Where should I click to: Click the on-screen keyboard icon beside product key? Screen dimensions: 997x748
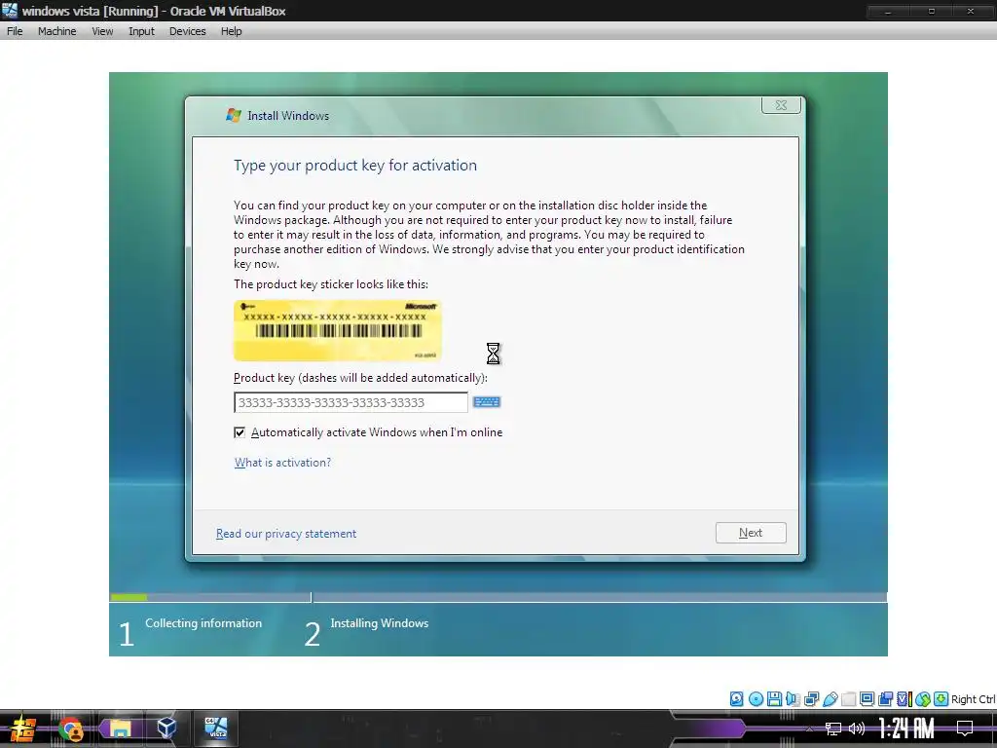point(487,402)
